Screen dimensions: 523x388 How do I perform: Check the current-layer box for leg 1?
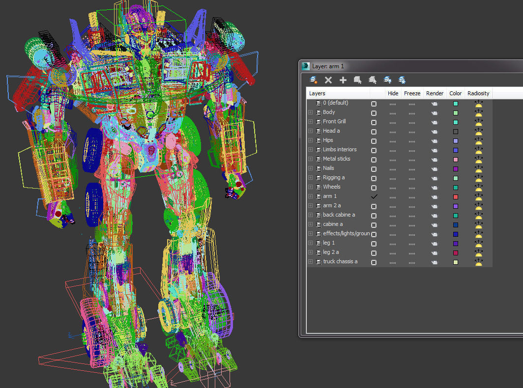pyautogui.click(x=374, y=244)
